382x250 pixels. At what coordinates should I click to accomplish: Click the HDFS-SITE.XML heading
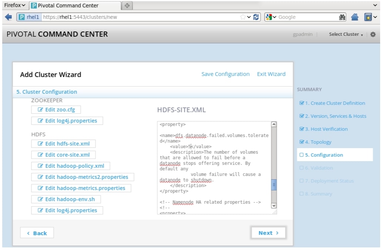(x=181, y=110)
